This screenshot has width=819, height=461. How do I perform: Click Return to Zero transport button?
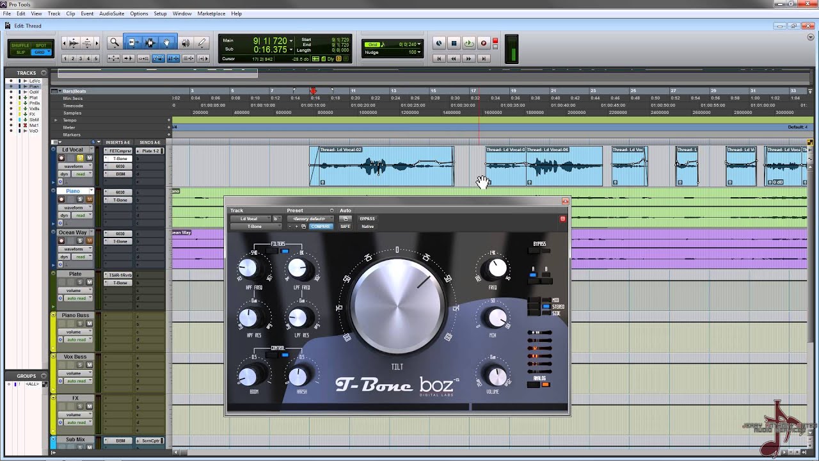click(439, 58)
